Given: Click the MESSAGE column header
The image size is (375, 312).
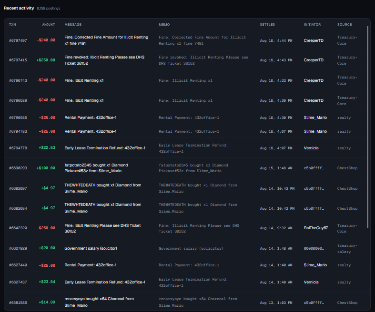Looking at the screenshot, I should point(73,25).
